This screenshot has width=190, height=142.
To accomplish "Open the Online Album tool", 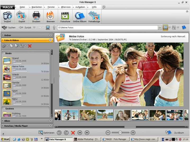I will (80, 17).
